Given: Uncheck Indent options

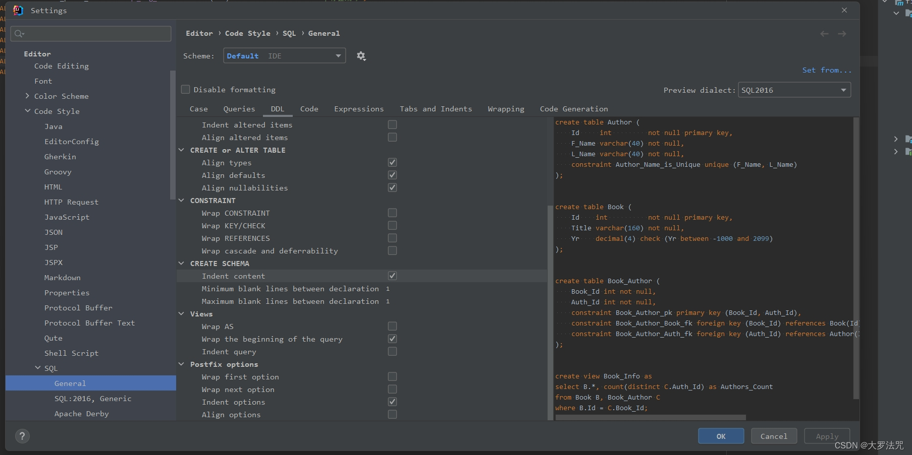Looking at the screenshot, I should coord(392,402).
